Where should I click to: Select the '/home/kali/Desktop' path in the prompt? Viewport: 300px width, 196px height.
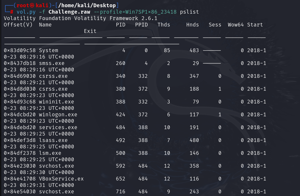(87, 5)
